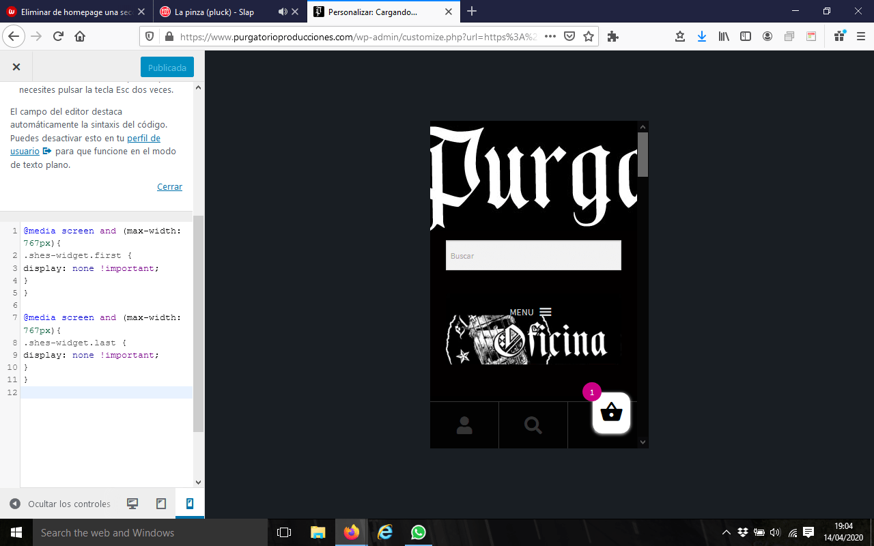Viewport: 874px width, 546px height.
Task: Click the Buscar search field in preview
Action: [533, 255]
